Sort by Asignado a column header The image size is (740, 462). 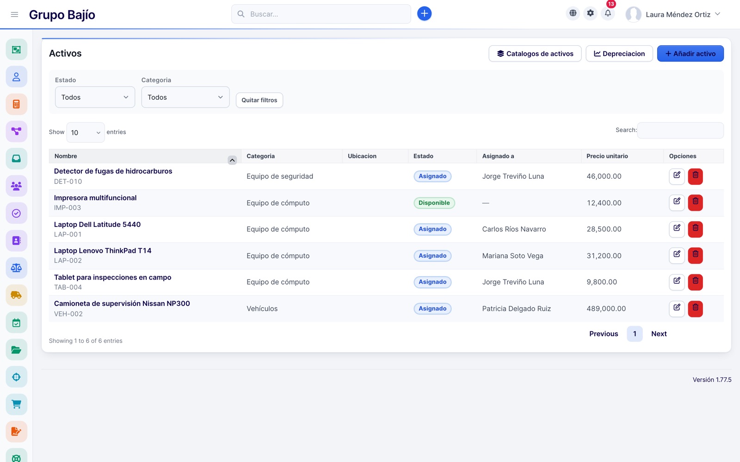click(x=529, y=156)
